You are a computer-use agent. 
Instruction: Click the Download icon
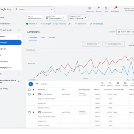click(x=133, y=83)
